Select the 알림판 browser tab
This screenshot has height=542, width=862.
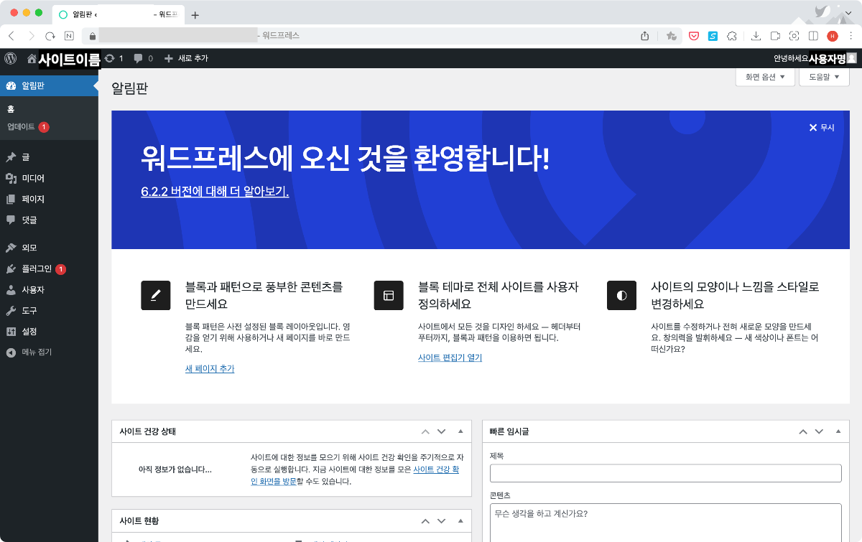point(119,14)
